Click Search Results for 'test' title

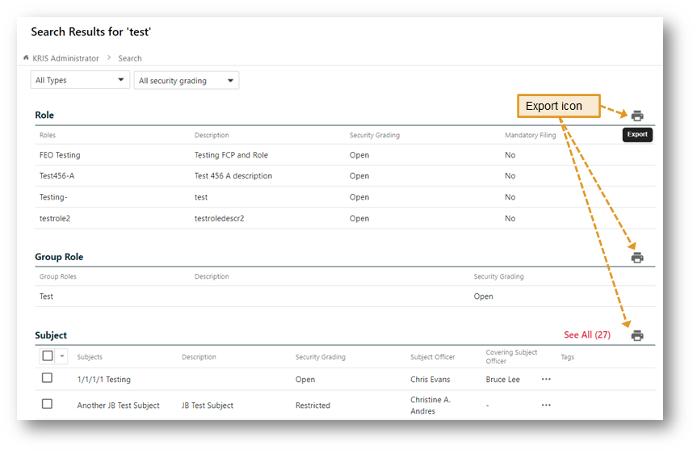(x=90, y=32)
